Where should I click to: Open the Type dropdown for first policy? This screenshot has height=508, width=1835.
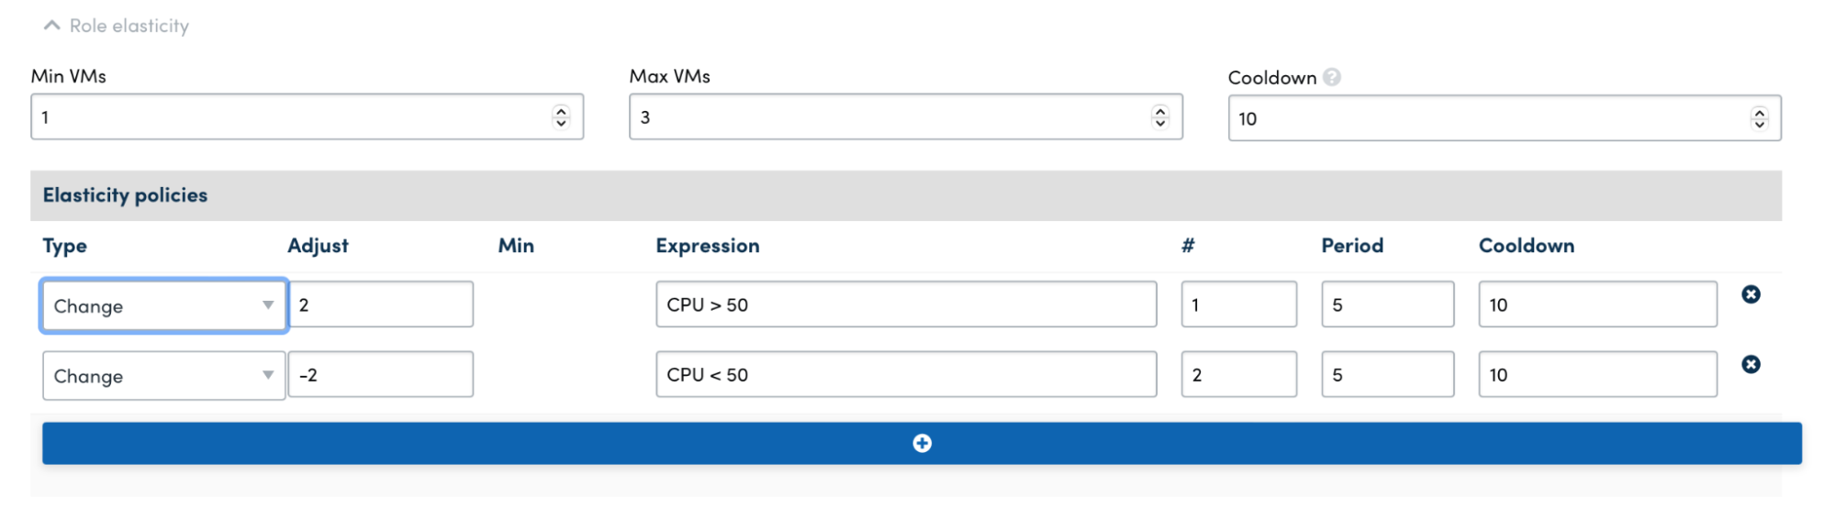click(x=163, y=305)
